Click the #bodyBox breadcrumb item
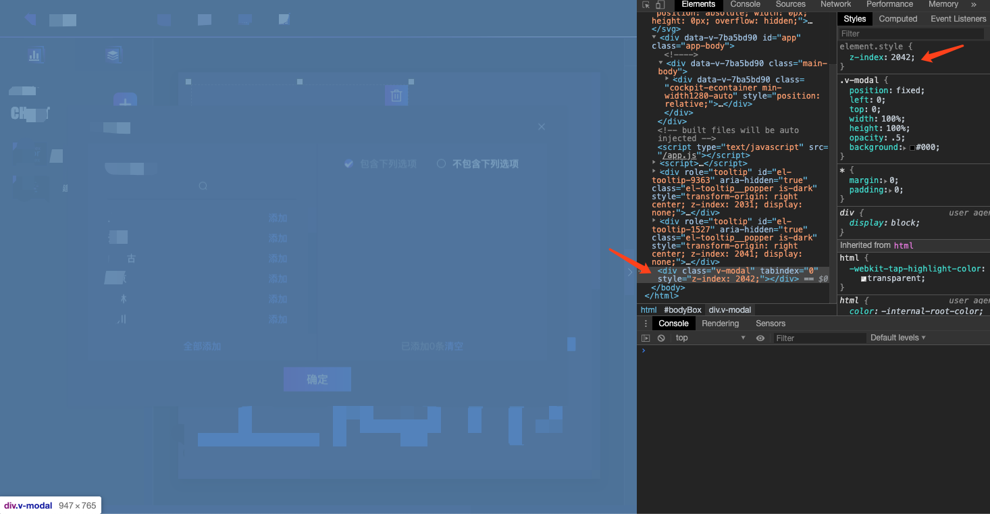Image resolution: width=990 pixels, height=514 pixels. pyautogui.click(x=682, y=310)
